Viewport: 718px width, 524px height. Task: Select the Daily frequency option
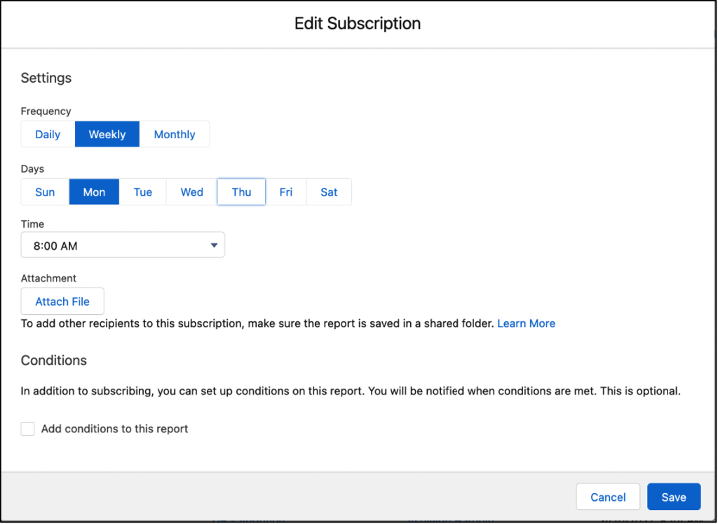(x=47, y=134)
